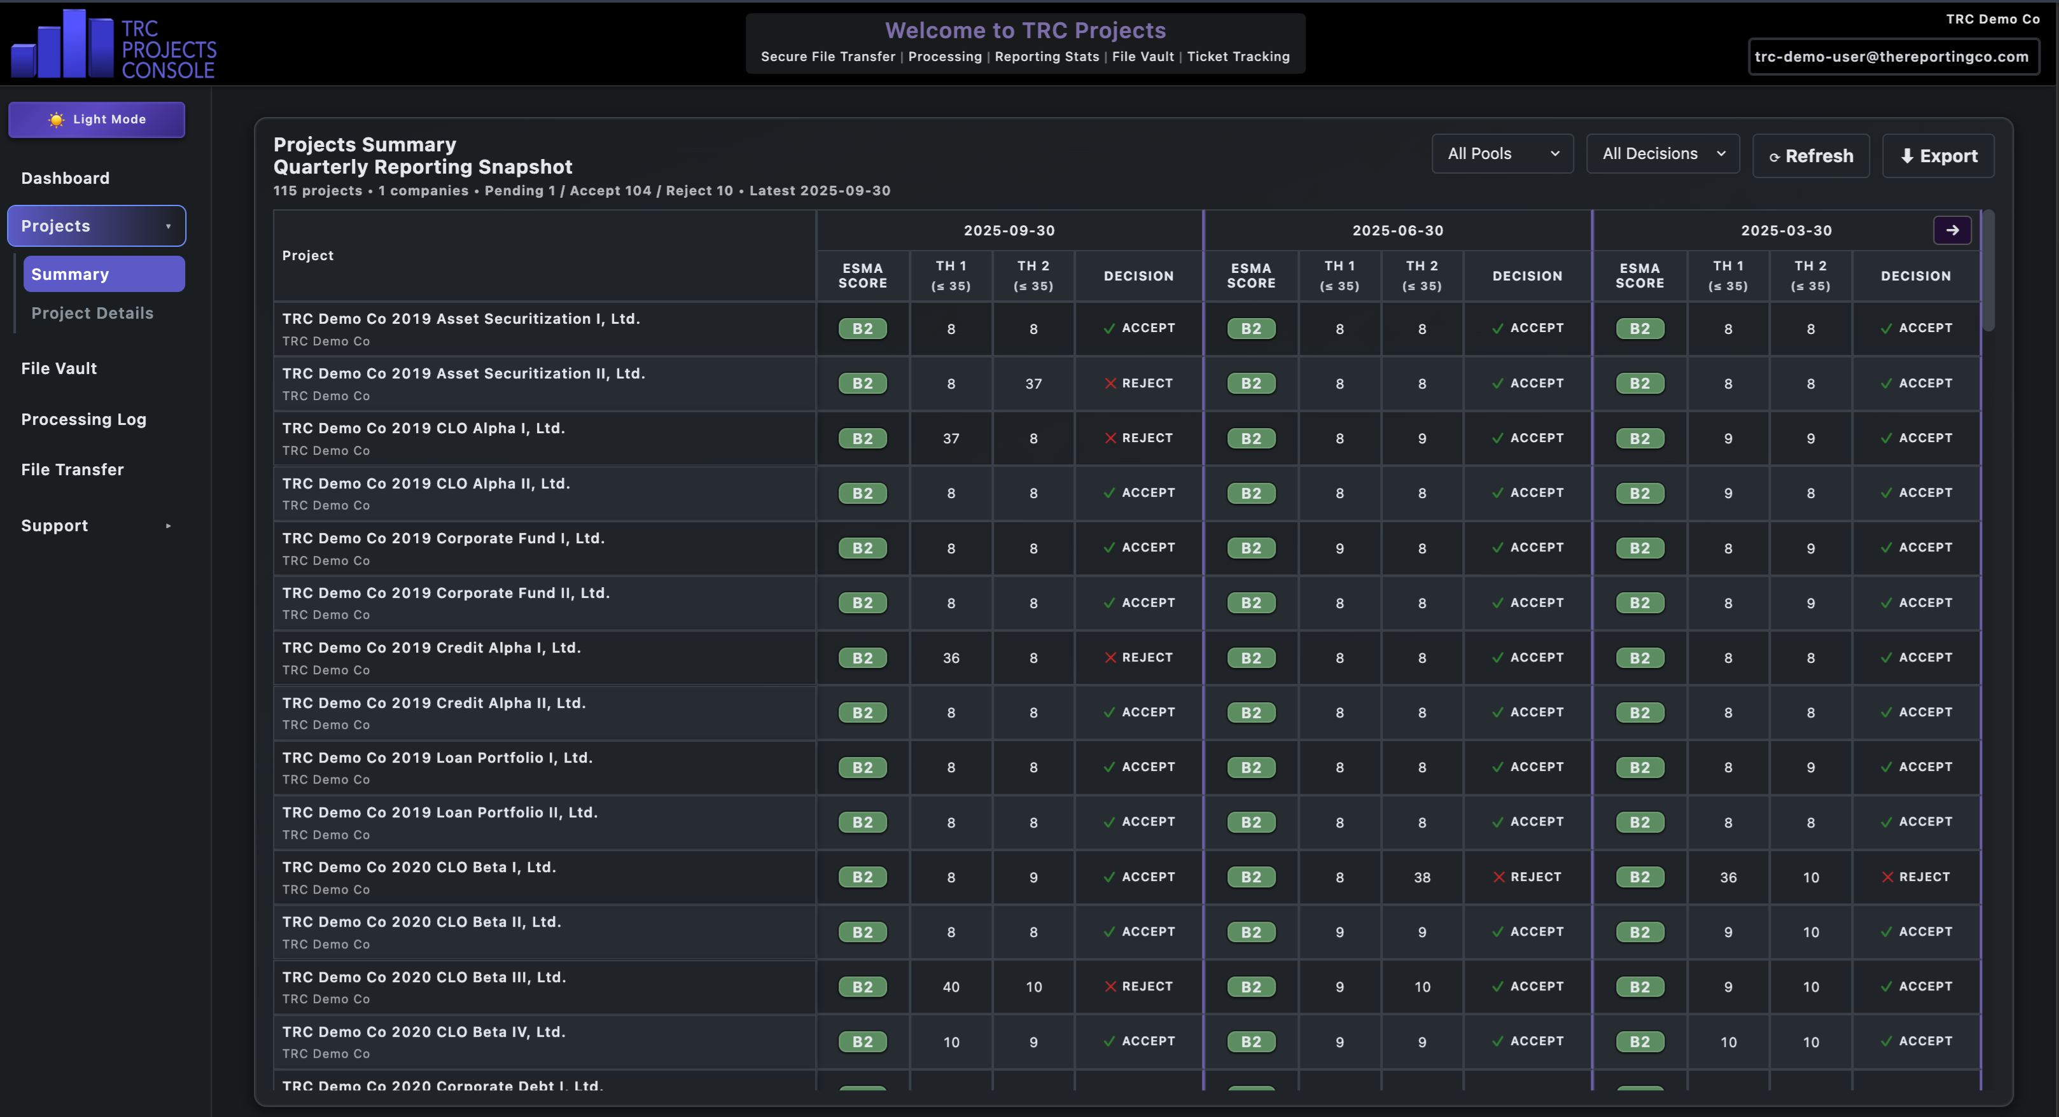Click the Refresh button
Image resolution: width=2059 pixels, height=1117 pixels.
coord(1810,156)
